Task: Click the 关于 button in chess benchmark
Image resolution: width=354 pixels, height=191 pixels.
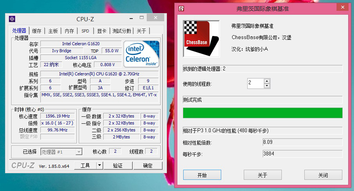Action: tap(262, 175)
